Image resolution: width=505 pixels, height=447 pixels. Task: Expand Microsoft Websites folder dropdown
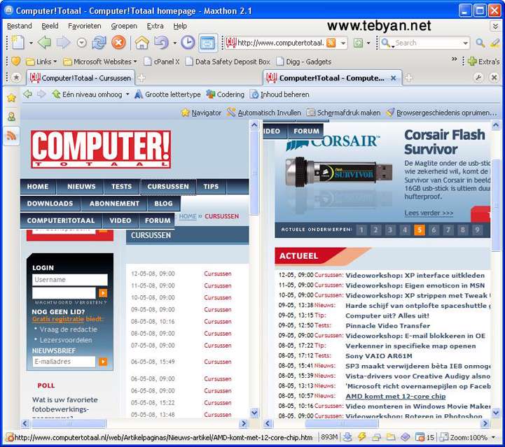[x=135, y=61]
